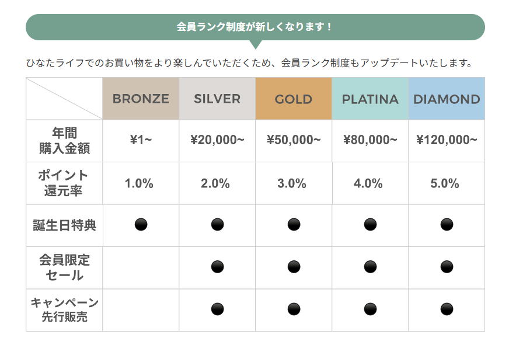Select the PLATINA 会員限定セール dot
The height and width of the screenshot is (338, 509).
point(370,267)
